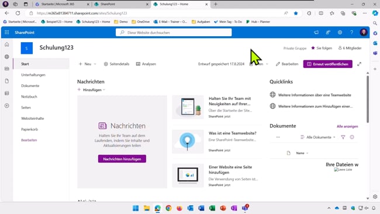Open the Help question mark icon
380x214 pixels.
pyautogui.click(x=351, y=33)
